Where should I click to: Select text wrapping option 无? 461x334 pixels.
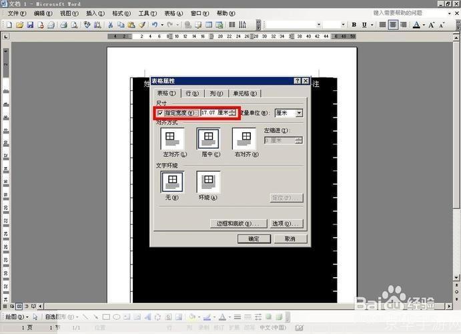(173, 182)
